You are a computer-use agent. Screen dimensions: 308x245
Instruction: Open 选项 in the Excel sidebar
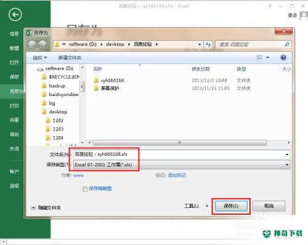[x=14, y=186]
